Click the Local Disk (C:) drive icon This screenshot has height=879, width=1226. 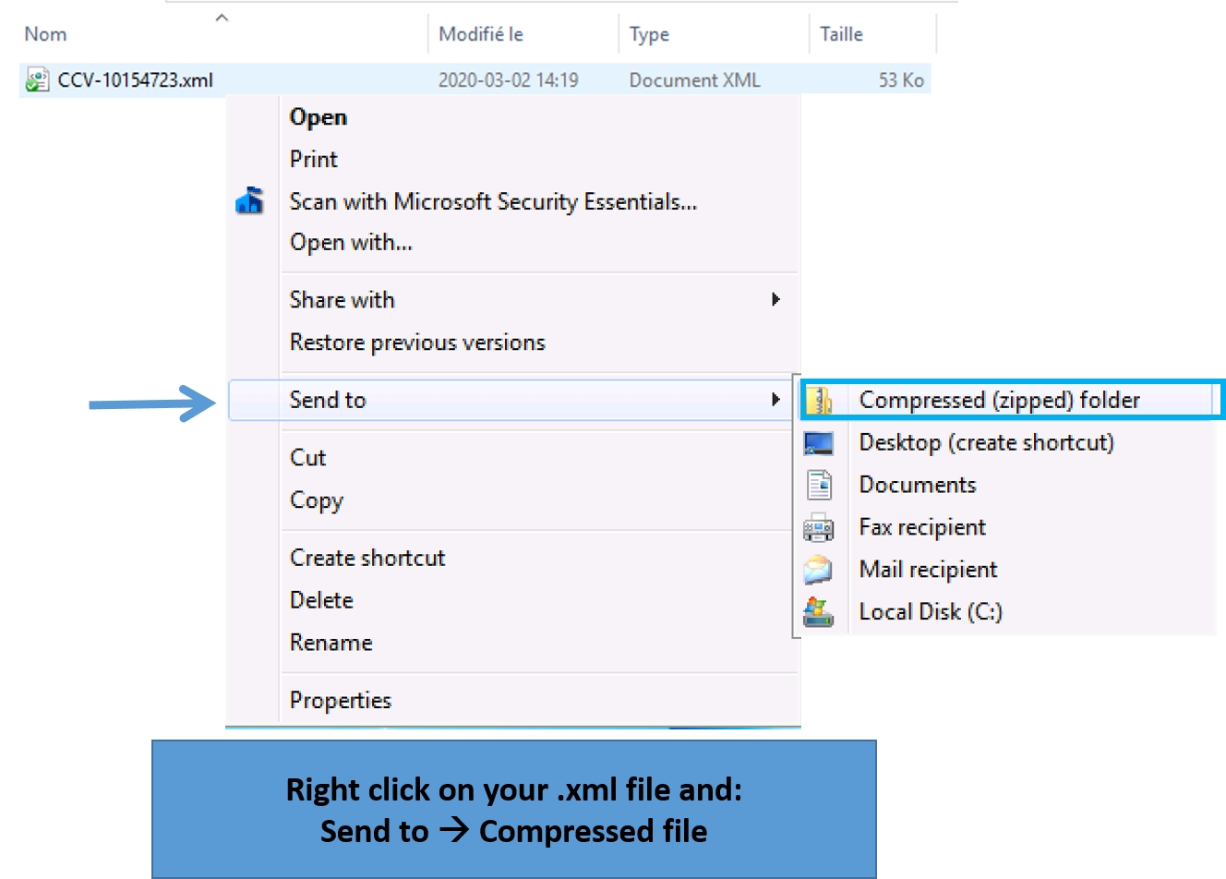(x=819, y=611)
